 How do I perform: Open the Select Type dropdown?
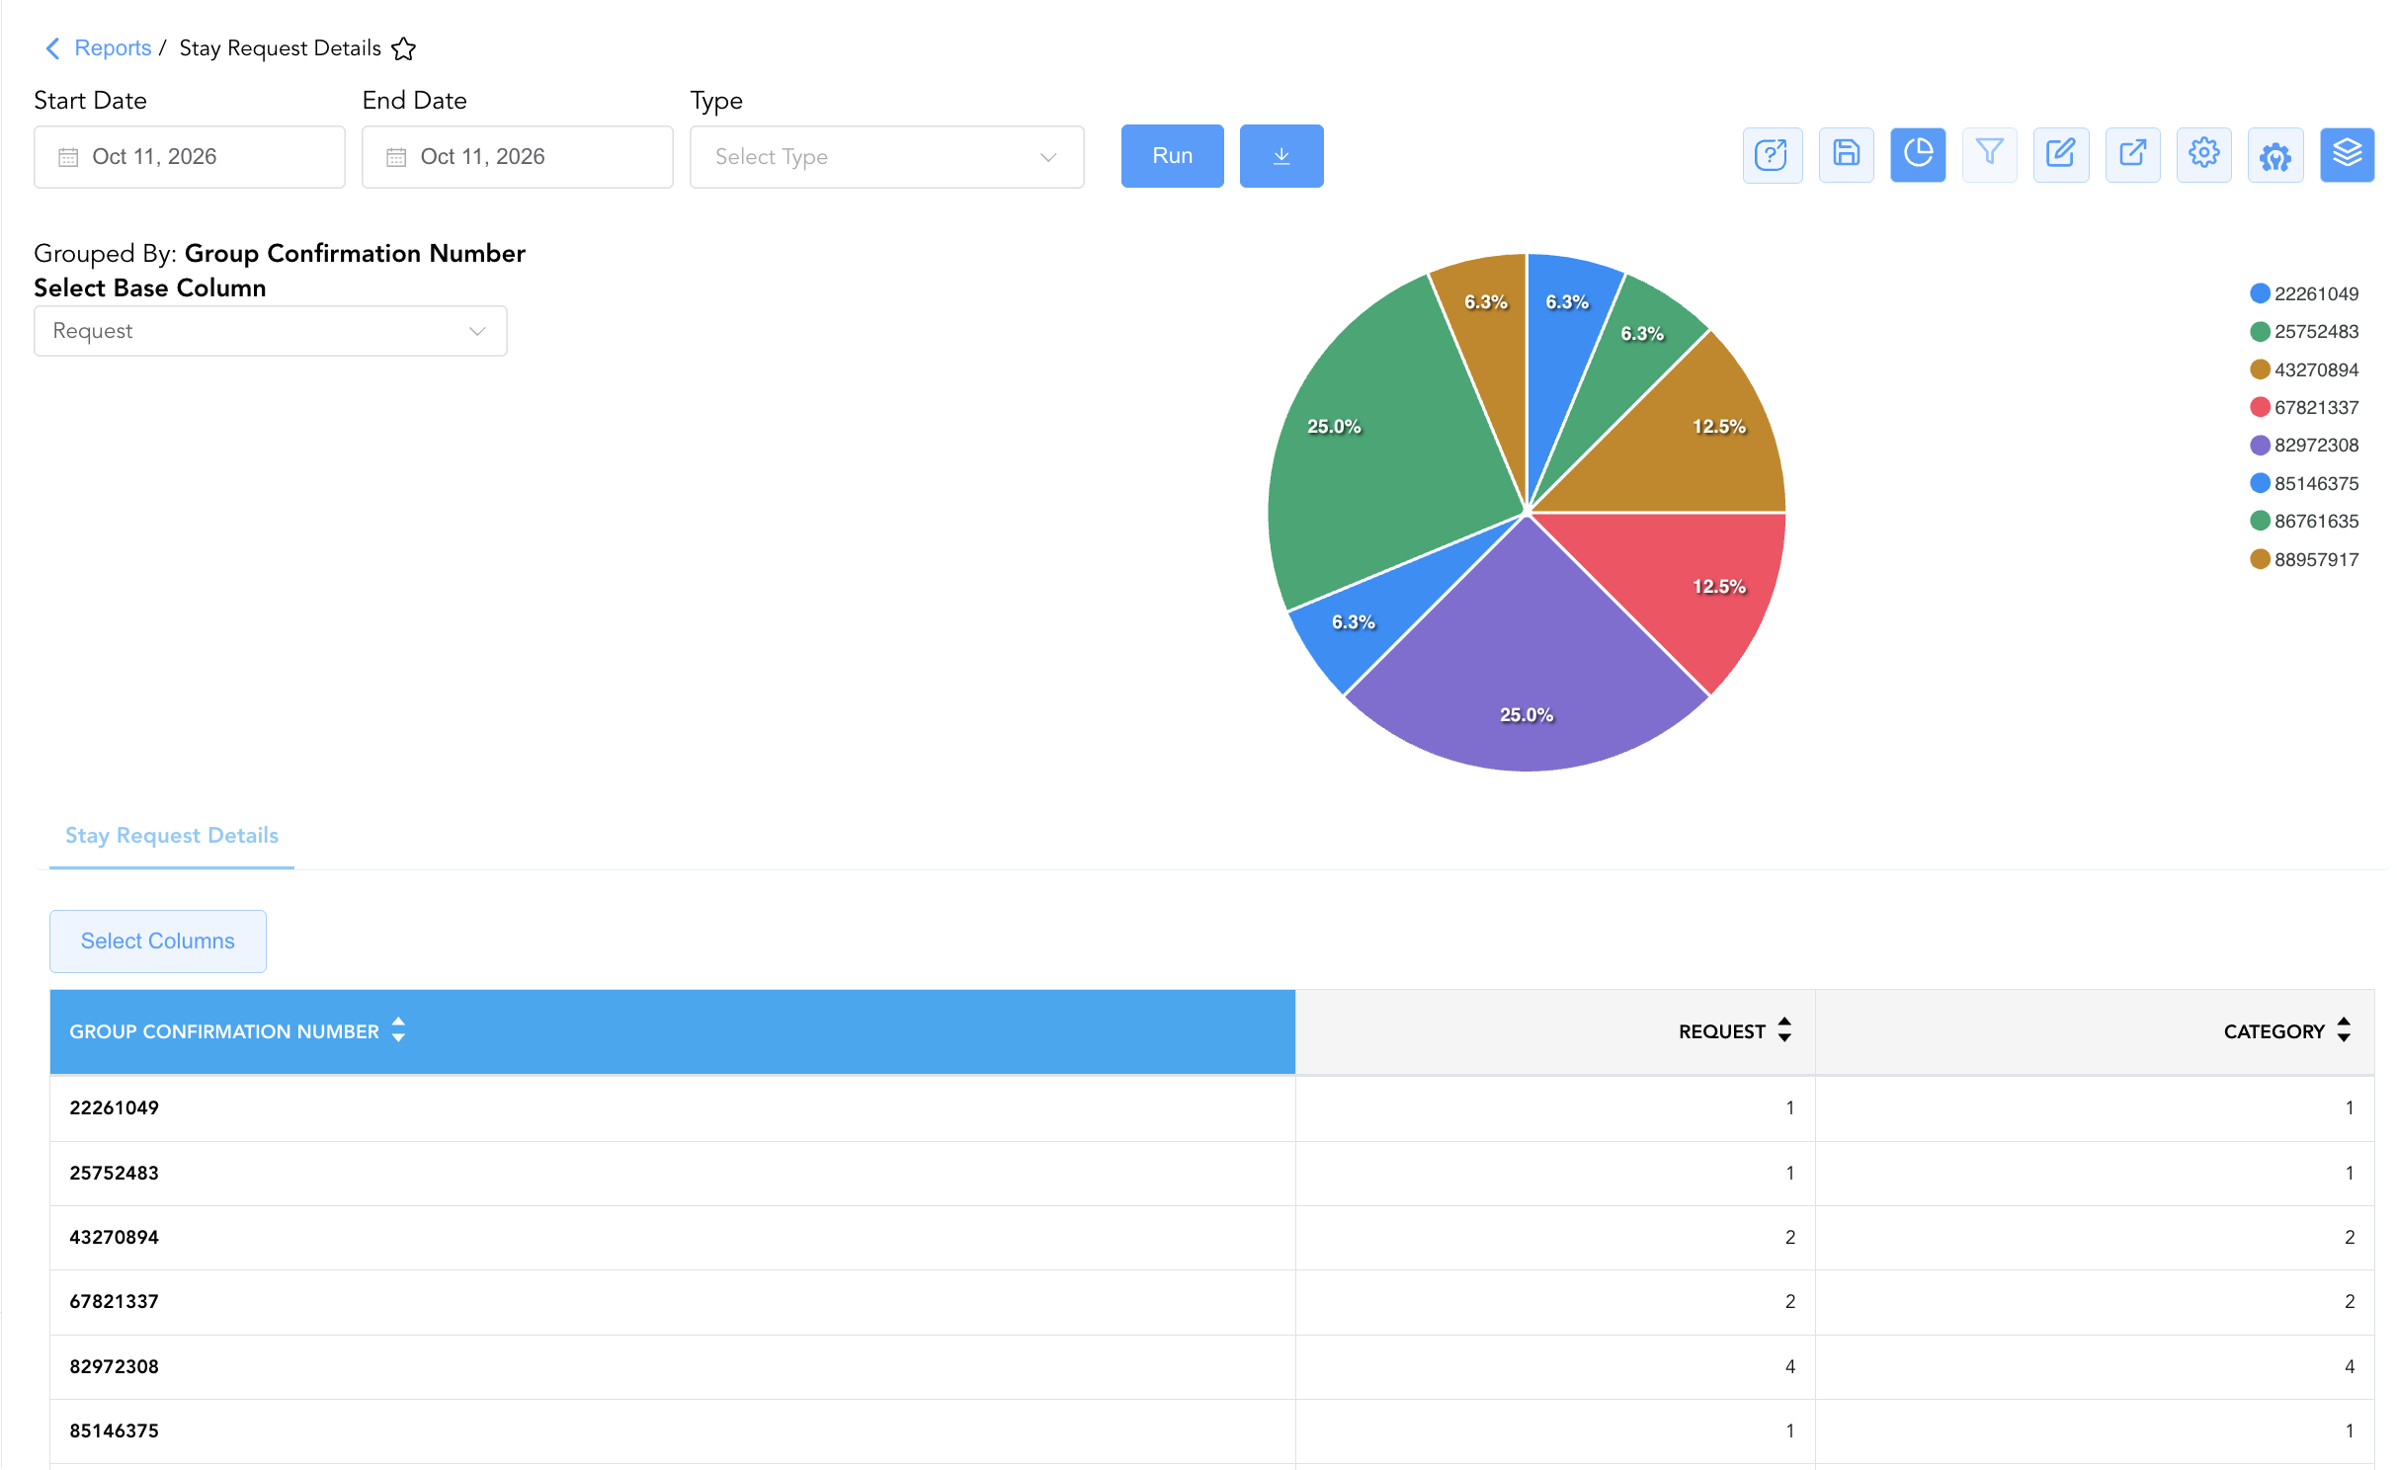pos(887,157)
